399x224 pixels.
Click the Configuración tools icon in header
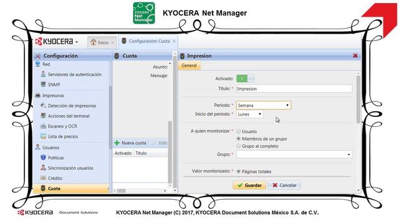coord(37,56)
